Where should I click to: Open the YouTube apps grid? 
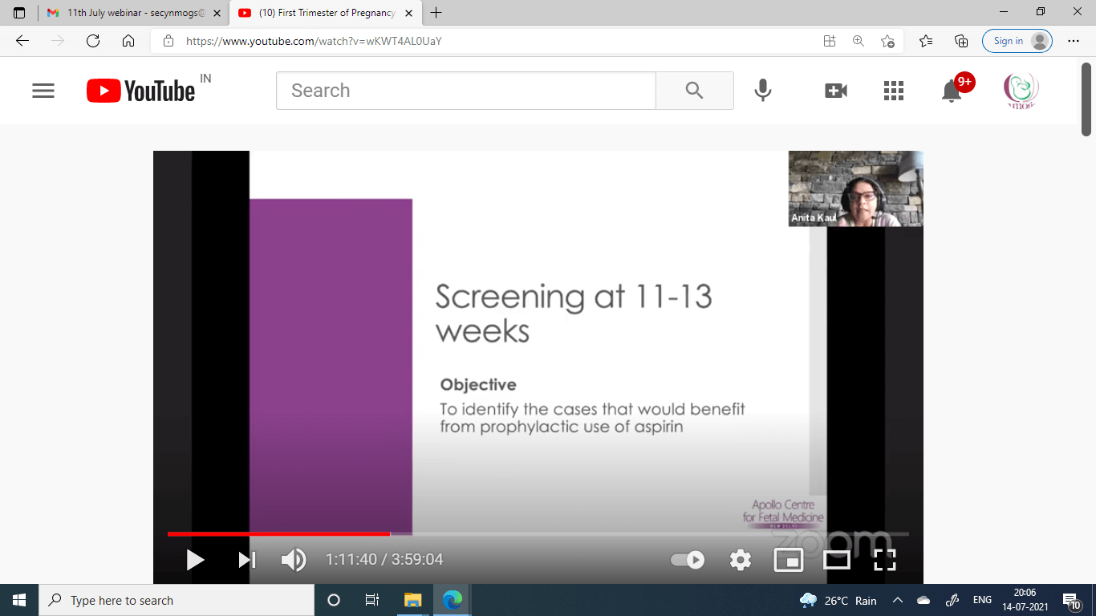(x=894, y=91)
